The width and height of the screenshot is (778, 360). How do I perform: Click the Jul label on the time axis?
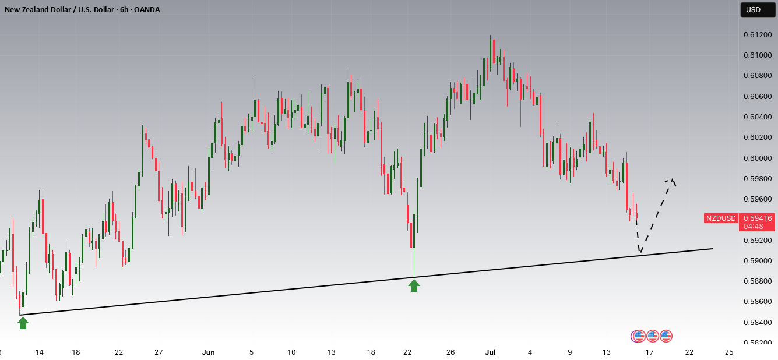tap(490, 352)
